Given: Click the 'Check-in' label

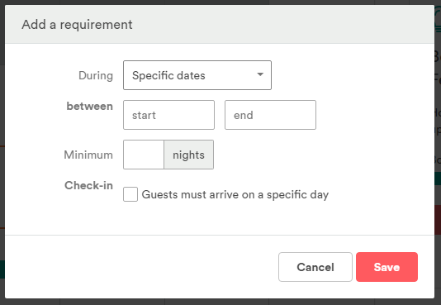Looking at the screenshot, I should [88, 185].
